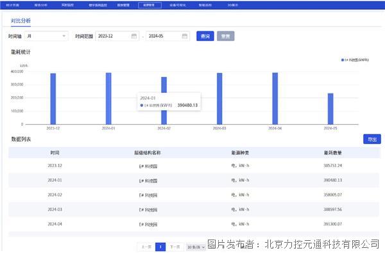Click the 2024-04 bar in chart
This screenshot has height=253, width=385.
pos(275,99)
